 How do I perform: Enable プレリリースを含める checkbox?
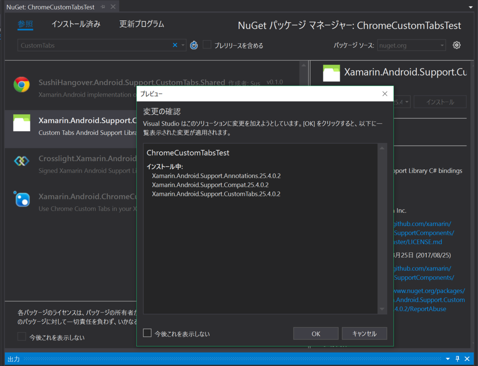[x=207, y=45]
